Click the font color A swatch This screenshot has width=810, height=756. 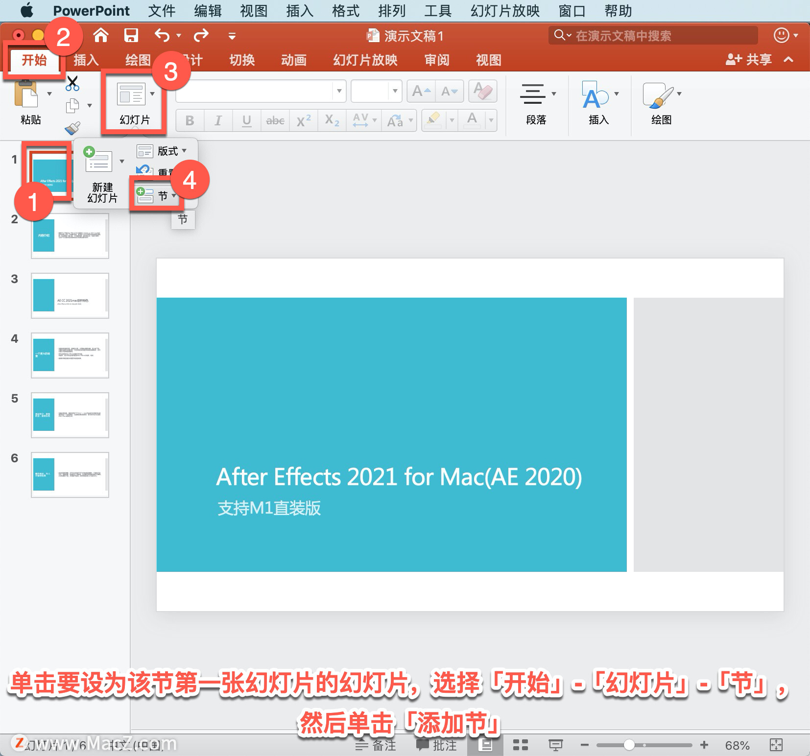pos(472,120)
